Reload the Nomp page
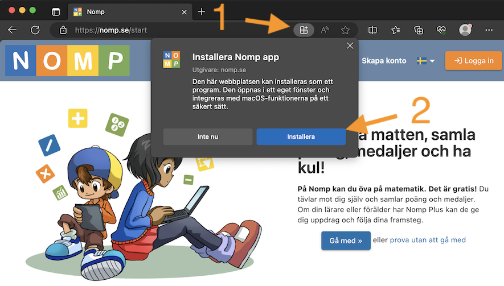 (35, 30)
